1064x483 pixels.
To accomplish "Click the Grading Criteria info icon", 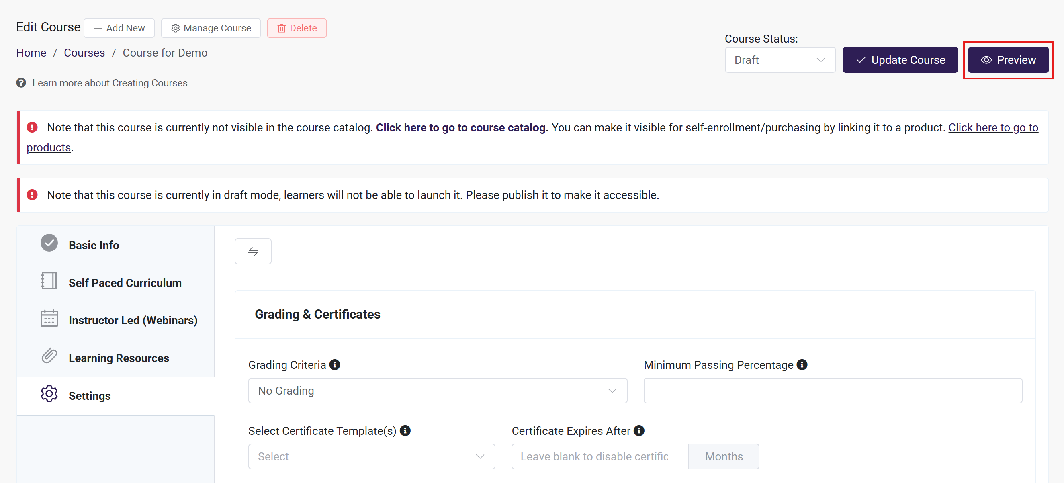I will [335, 365].
